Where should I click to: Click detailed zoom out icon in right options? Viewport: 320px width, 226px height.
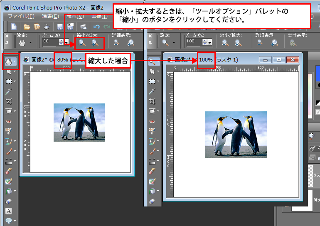pyautogui.click(x=260, y=43)
